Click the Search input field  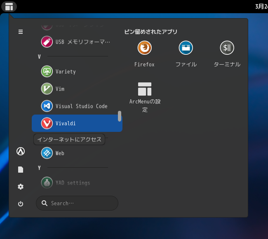[77, 203]
